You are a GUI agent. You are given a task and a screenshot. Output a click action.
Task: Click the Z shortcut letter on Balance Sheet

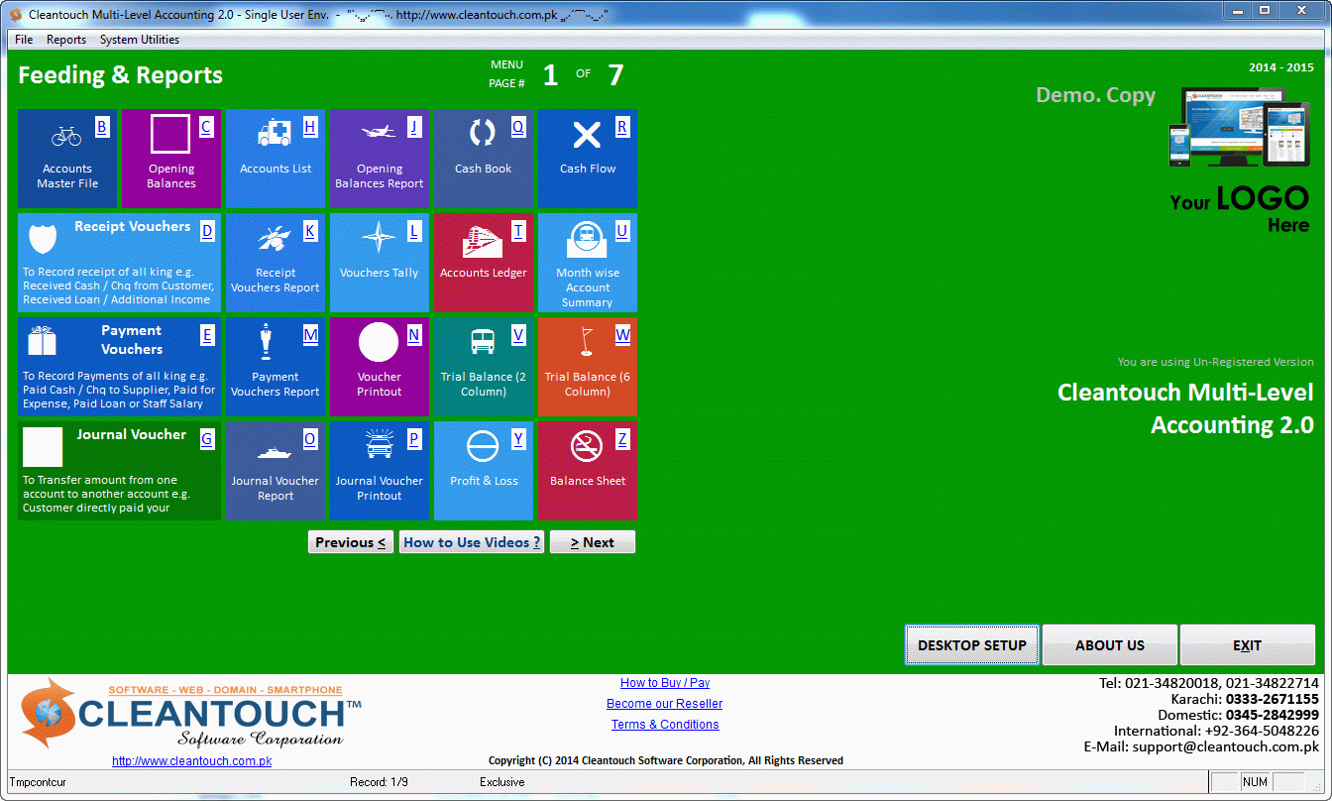(622, 439)
